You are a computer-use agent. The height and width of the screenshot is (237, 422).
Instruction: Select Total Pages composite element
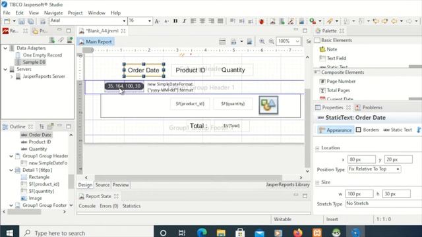(338, 90)
